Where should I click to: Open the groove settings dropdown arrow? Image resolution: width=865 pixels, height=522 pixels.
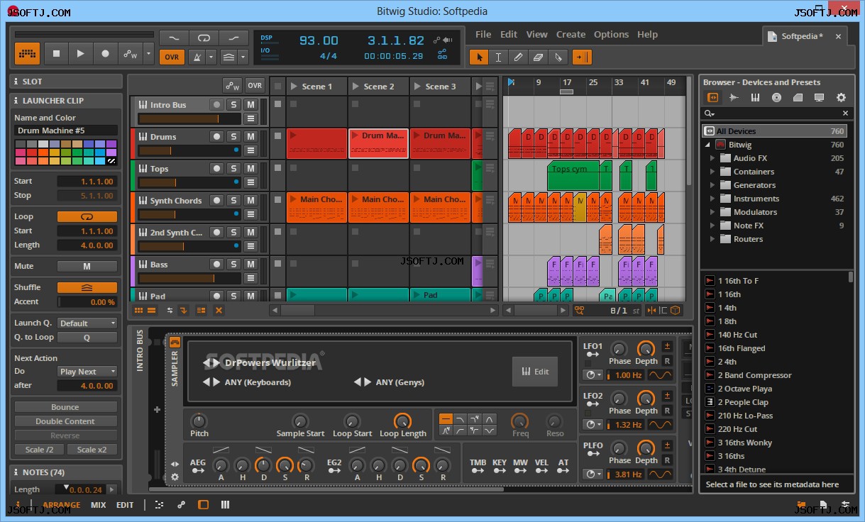coord(243,57)
